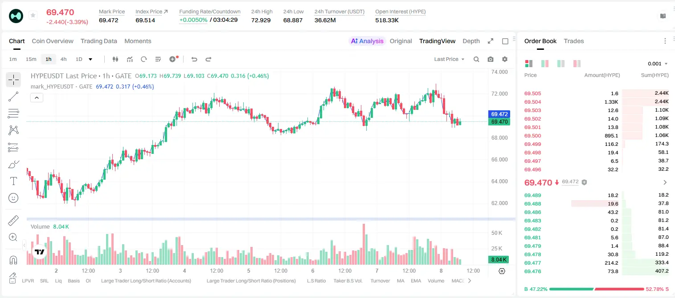Open the 0.001 price precision dropdown
This screenshot has width=675, height=298.
pyautogui.click(x=658, y=64)
